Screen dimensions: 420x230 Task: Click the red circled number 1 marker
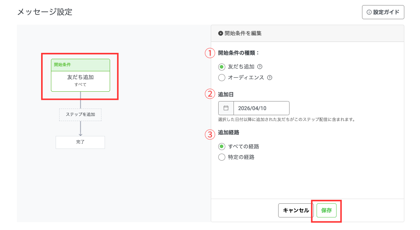pos(210,53)
